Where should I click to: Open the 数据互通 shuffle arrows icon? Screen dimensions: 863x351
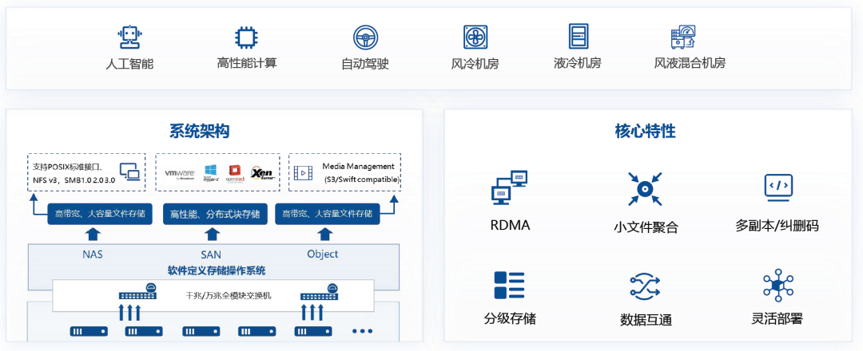645,286
